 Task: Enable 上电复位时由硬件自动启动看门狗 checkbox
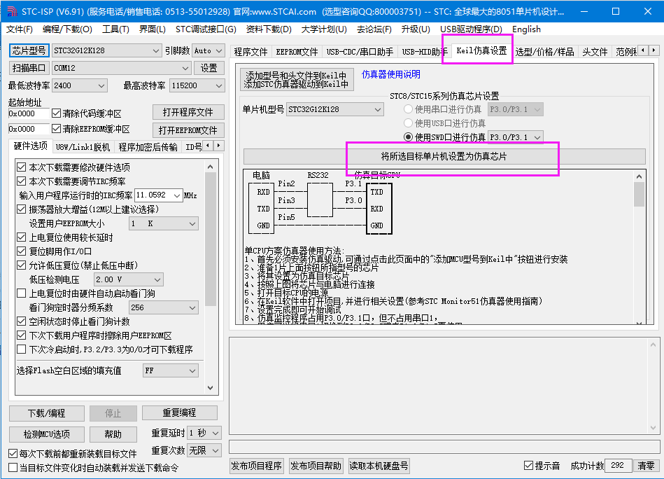click(22, 293)
